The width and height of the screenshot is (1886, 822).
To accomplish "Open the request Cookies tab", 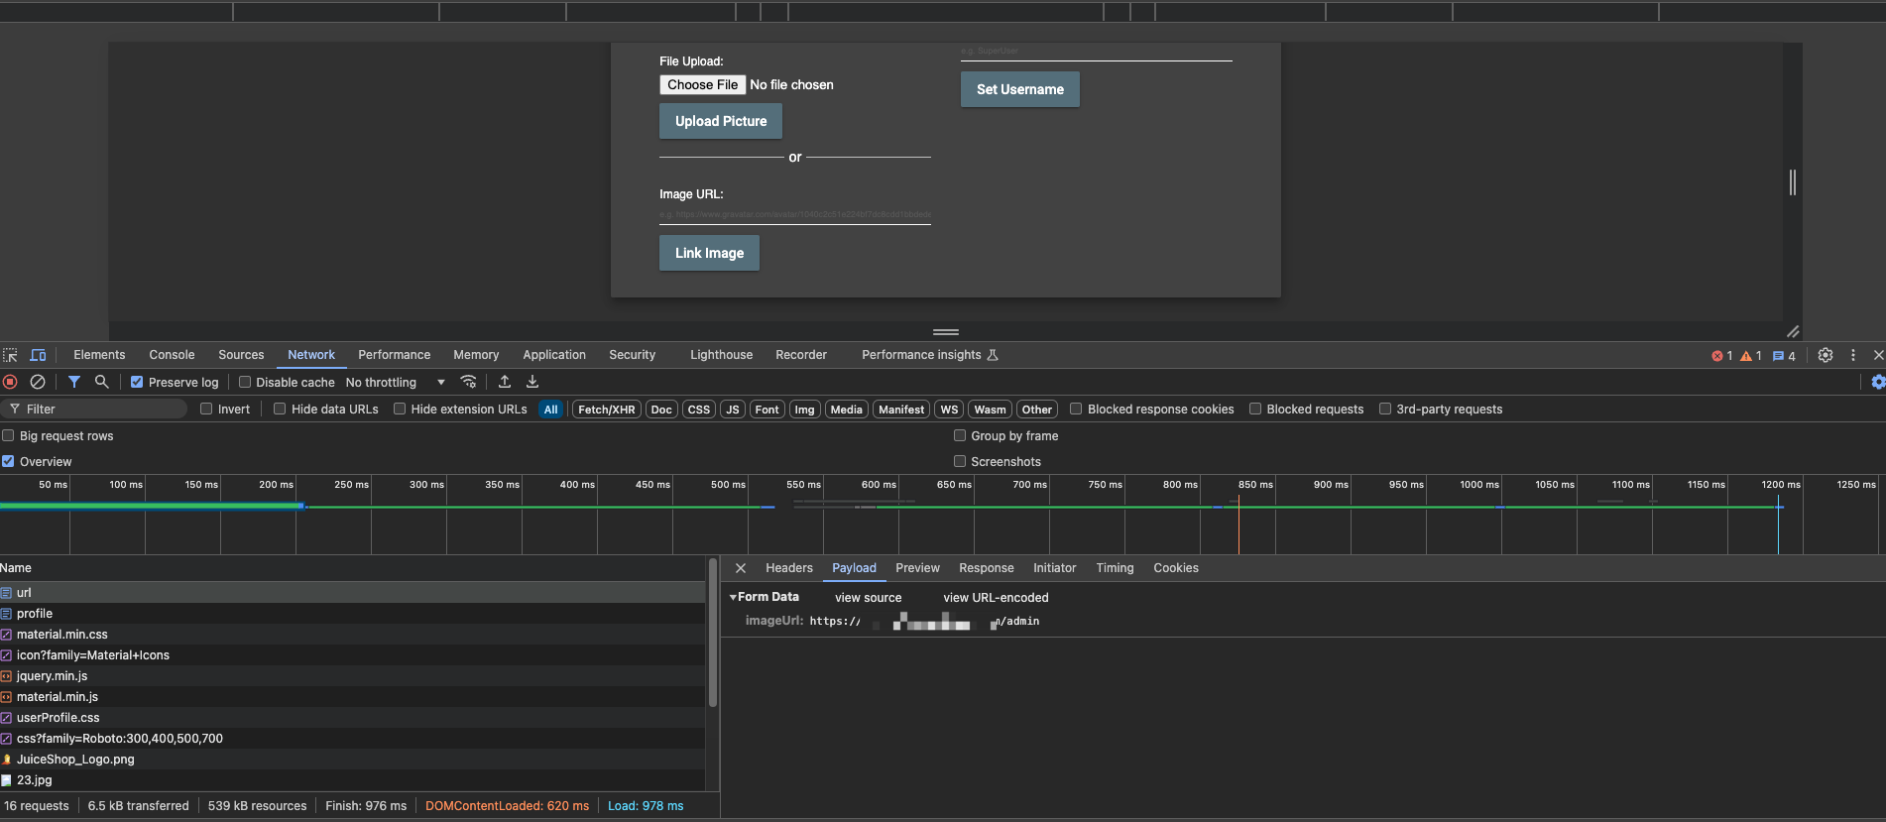I will [1176, 568].
